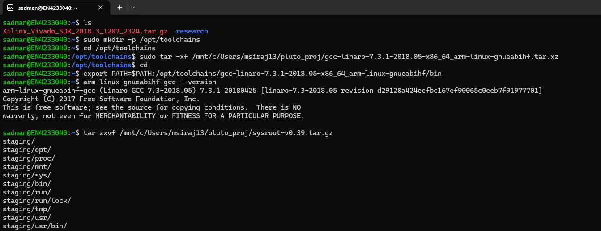Click the terminal profile icon in the tab

tap(10, 8)
